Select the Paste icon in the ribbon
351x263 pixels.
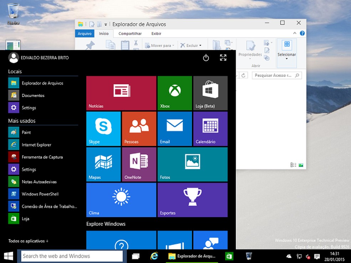[124, 45]
